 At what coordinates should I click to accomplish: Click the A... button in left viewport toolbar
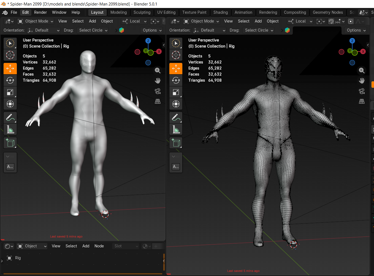click(10, 167)
